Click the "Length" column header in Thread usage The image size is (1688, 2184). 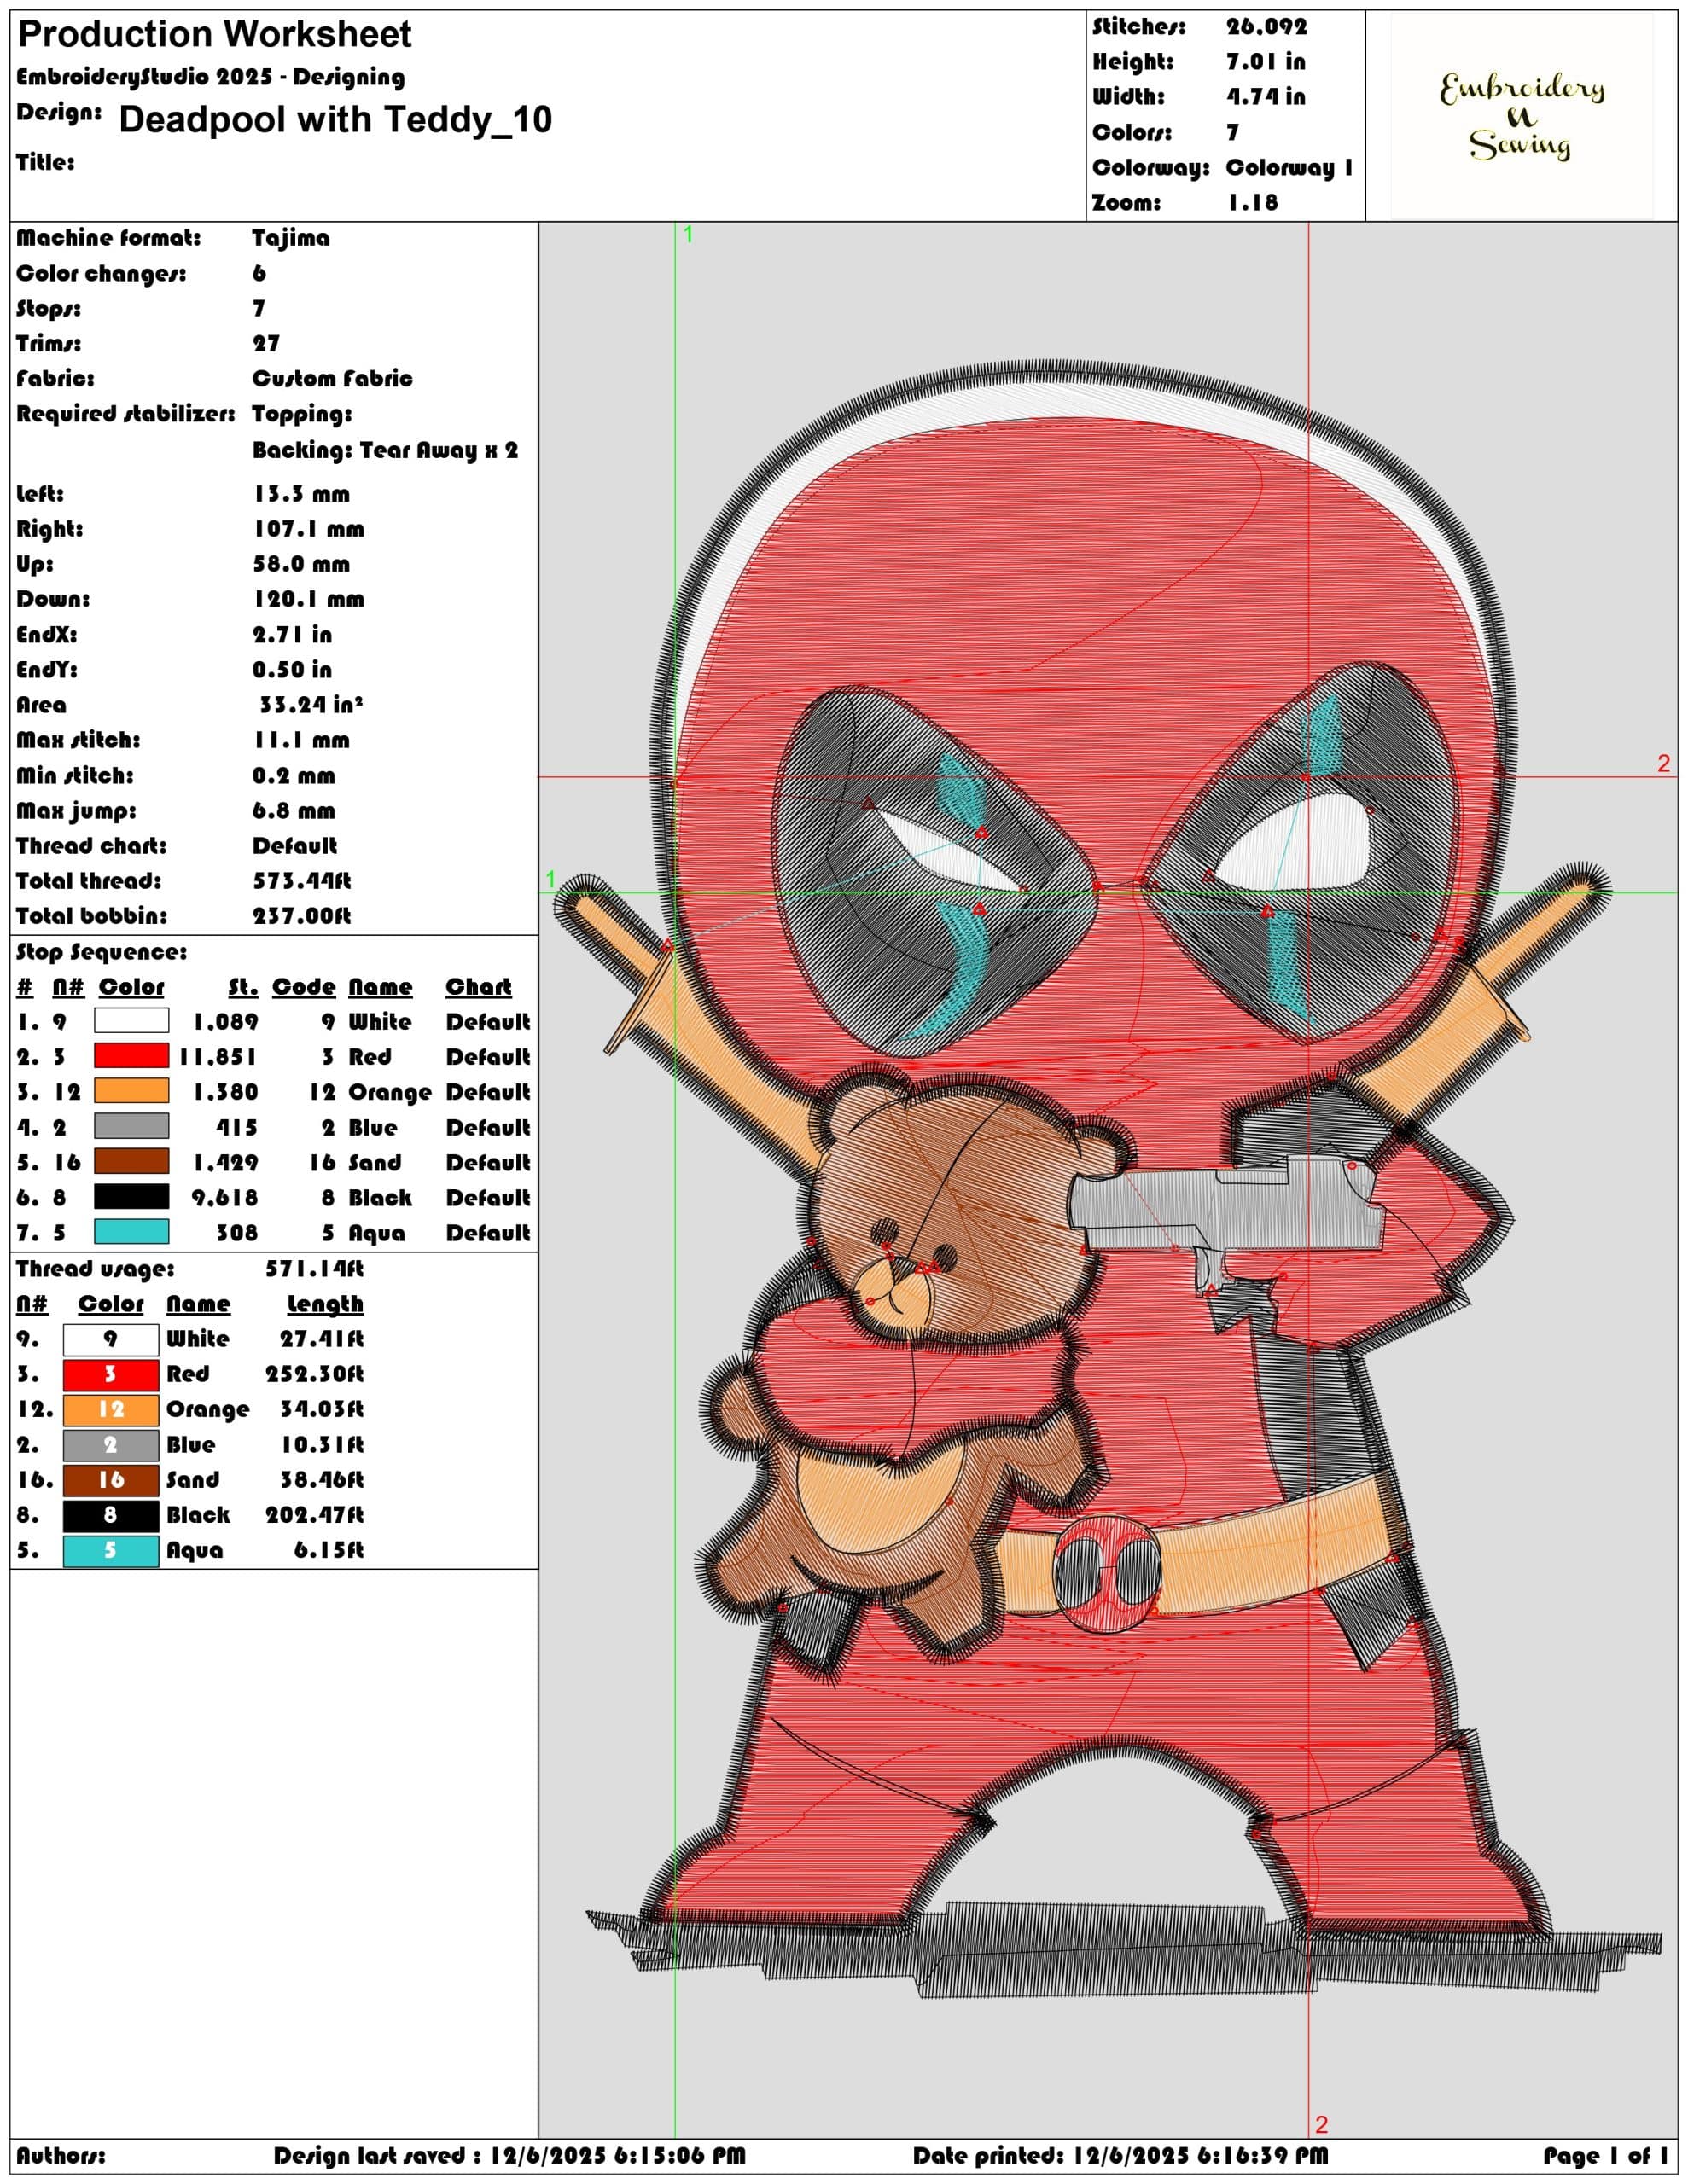click(x=325, y=1305)
